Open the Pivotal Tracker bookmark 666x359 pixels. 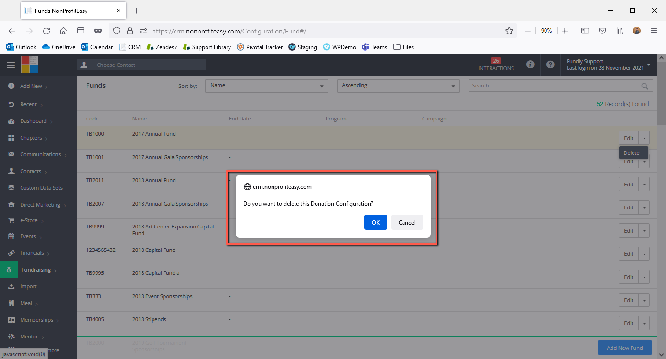pyautogui.click(x=260, y=47)
